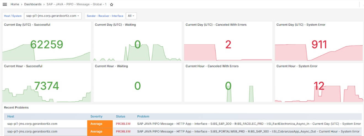The width and height of the screenshot is (364, 136).
Task: Sort table by Host column header
Action: 11,117
